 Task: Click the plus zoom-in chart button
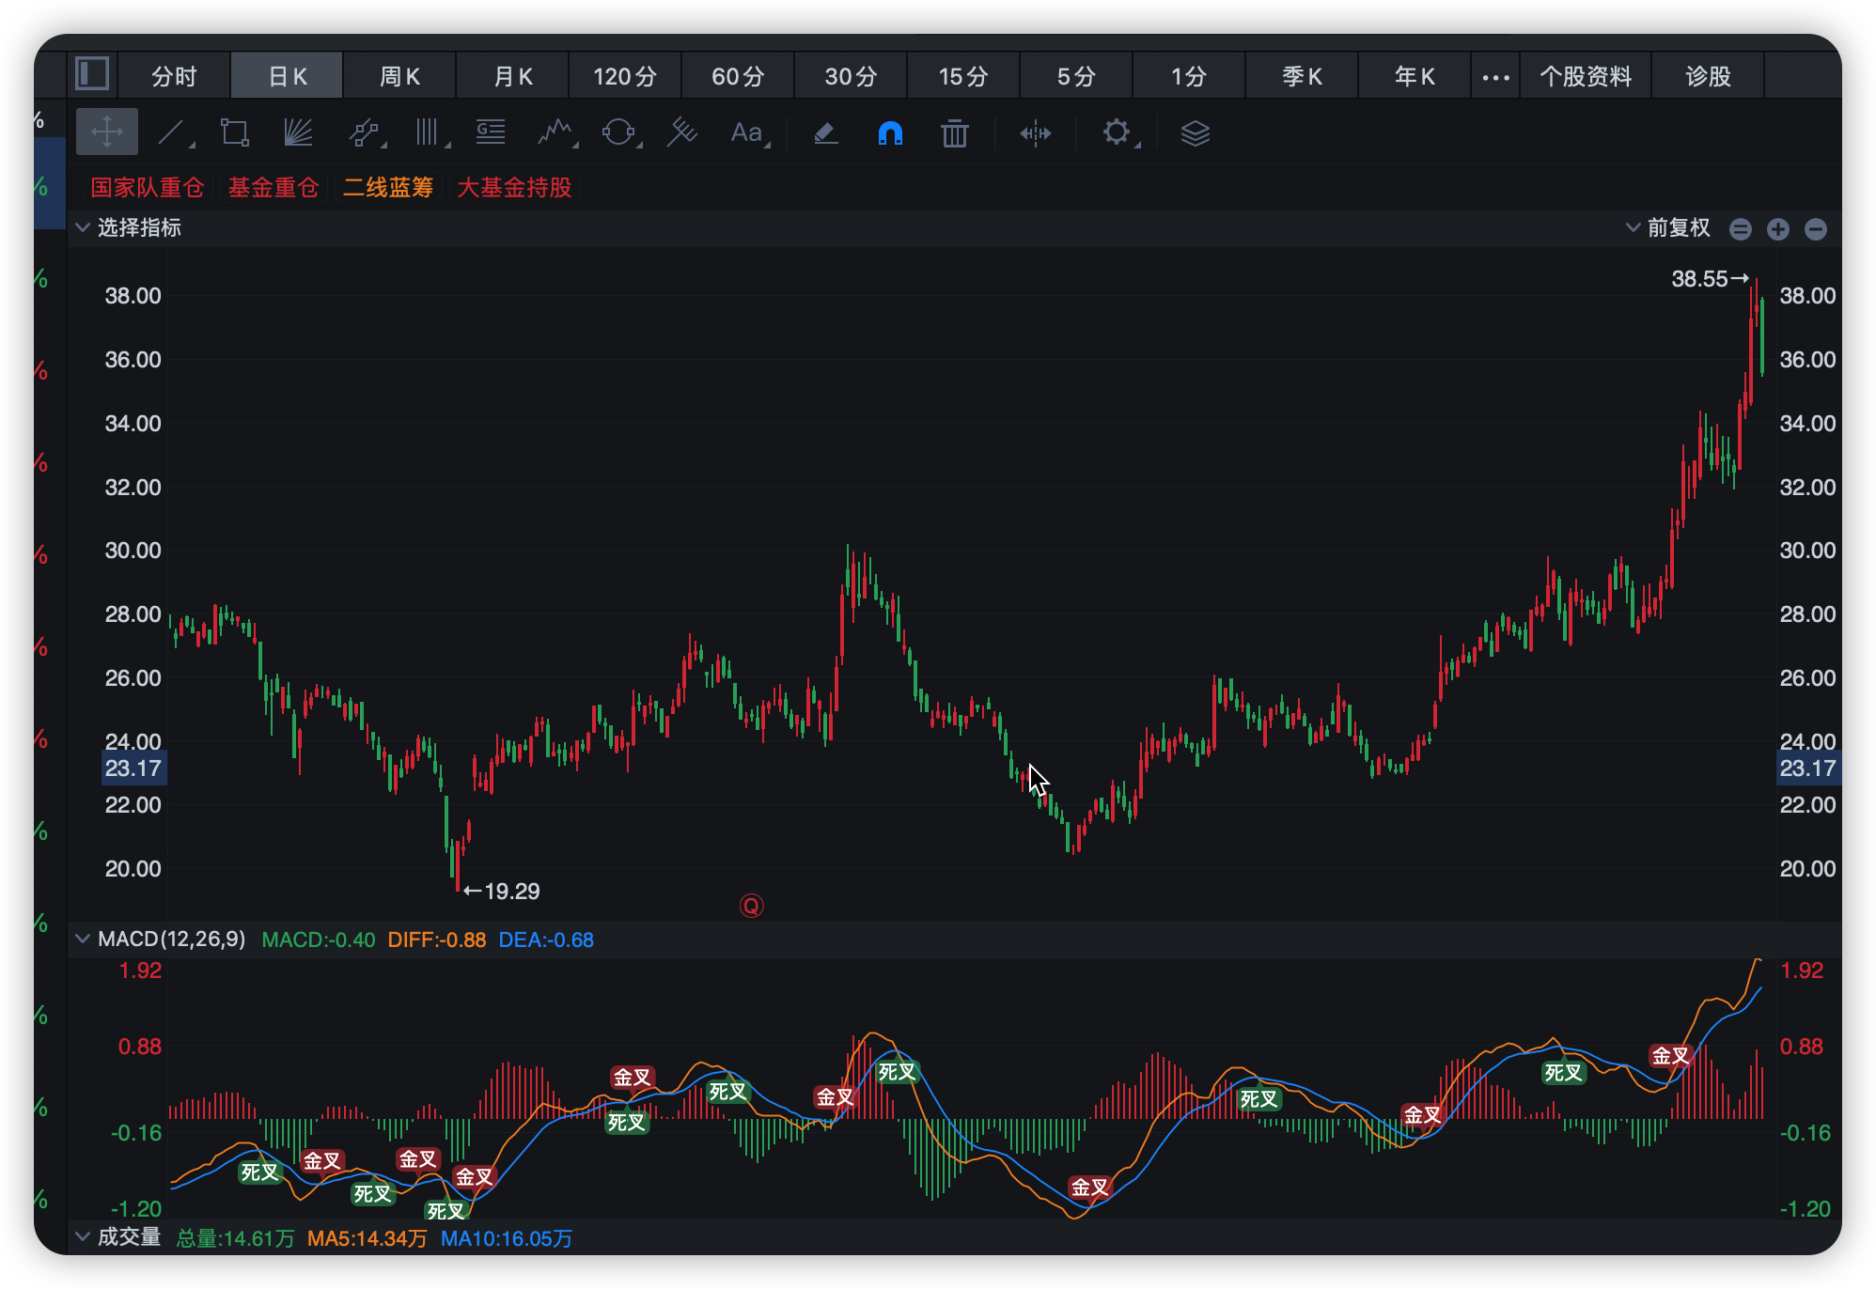[x=1777, y=229]
